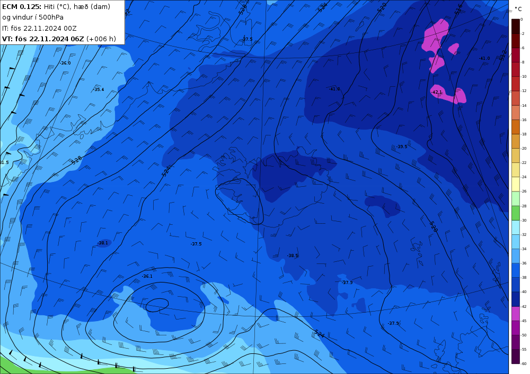Click the -35.4 temperature label
Viewport: 530px width, 374px height.
point(99,89)
